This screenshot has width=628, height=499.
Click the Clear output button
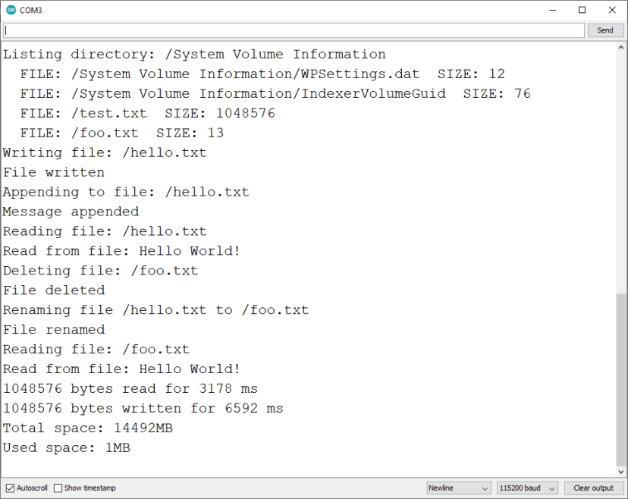coord(593,488)
